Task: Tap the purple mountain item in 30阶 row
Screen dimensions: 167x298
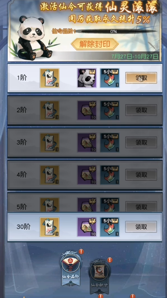Action: pos(87,227)
